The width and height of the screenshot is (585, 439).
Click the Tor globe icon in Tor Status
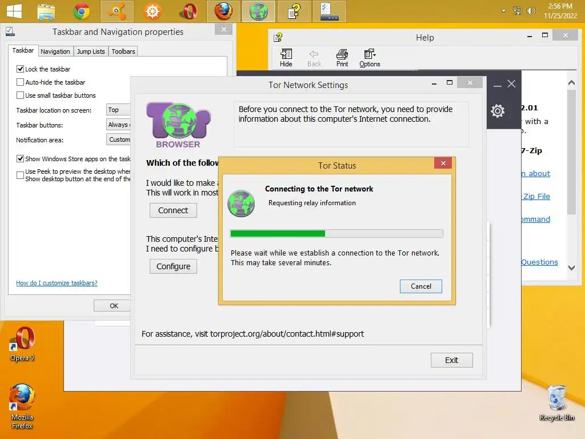241,203
